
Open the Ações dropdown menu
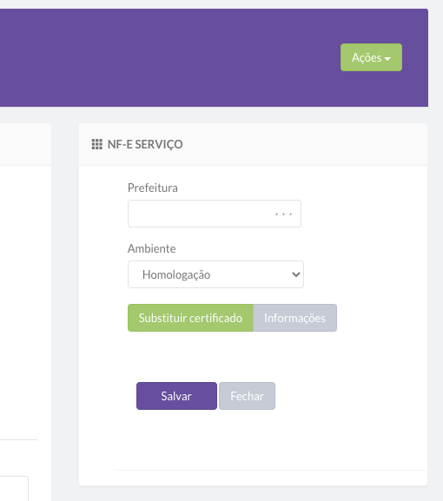click(x=371, y=57)
